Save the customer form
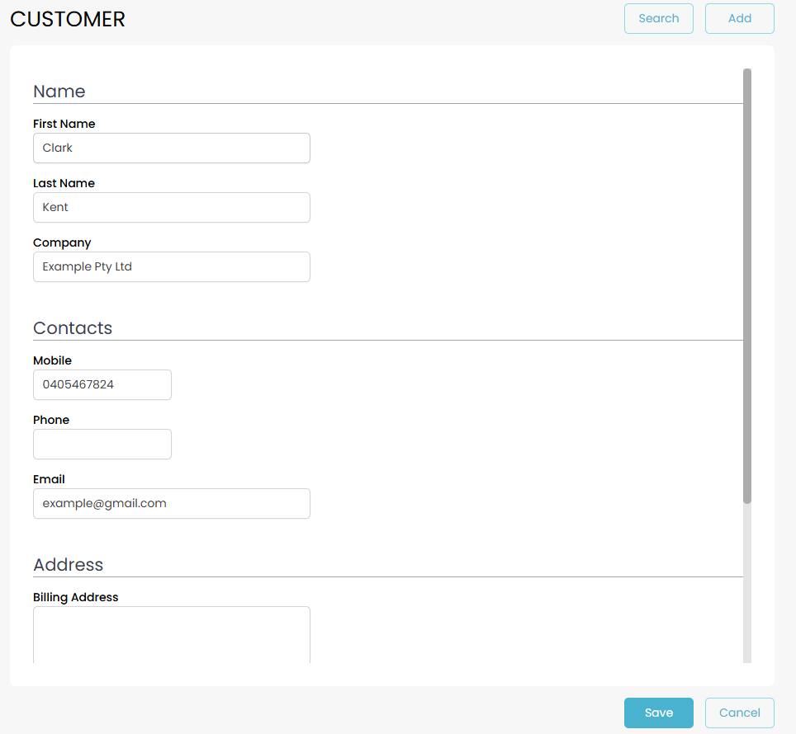The height and width of the screenshot is (734, 796). click(658, 713)
